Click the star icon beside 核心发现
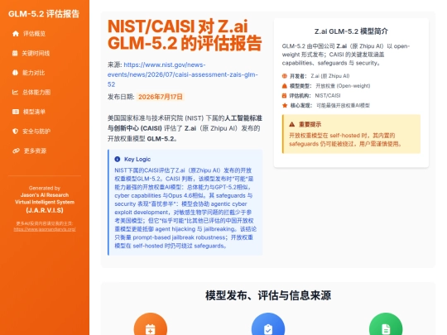The image size is (447, 335). (x=285, y=105)
